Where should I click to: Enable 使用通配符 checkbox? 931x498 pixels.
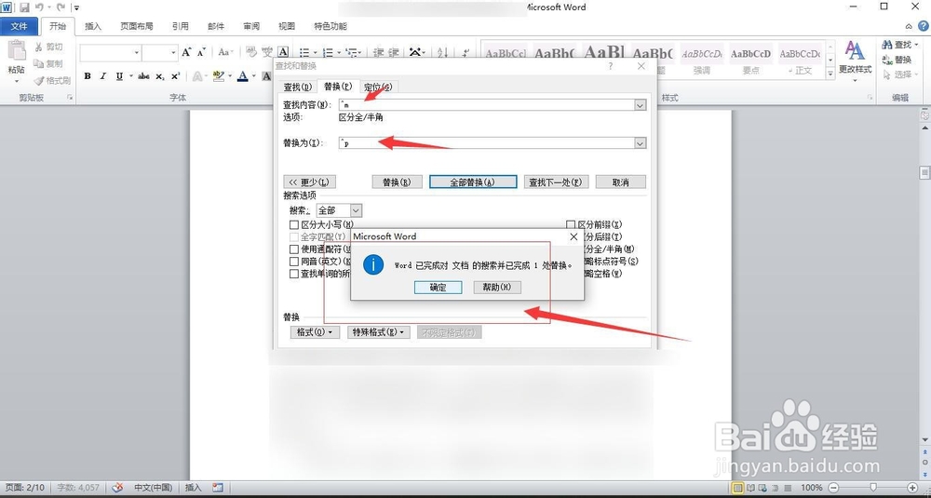click(x=293, y=249)
